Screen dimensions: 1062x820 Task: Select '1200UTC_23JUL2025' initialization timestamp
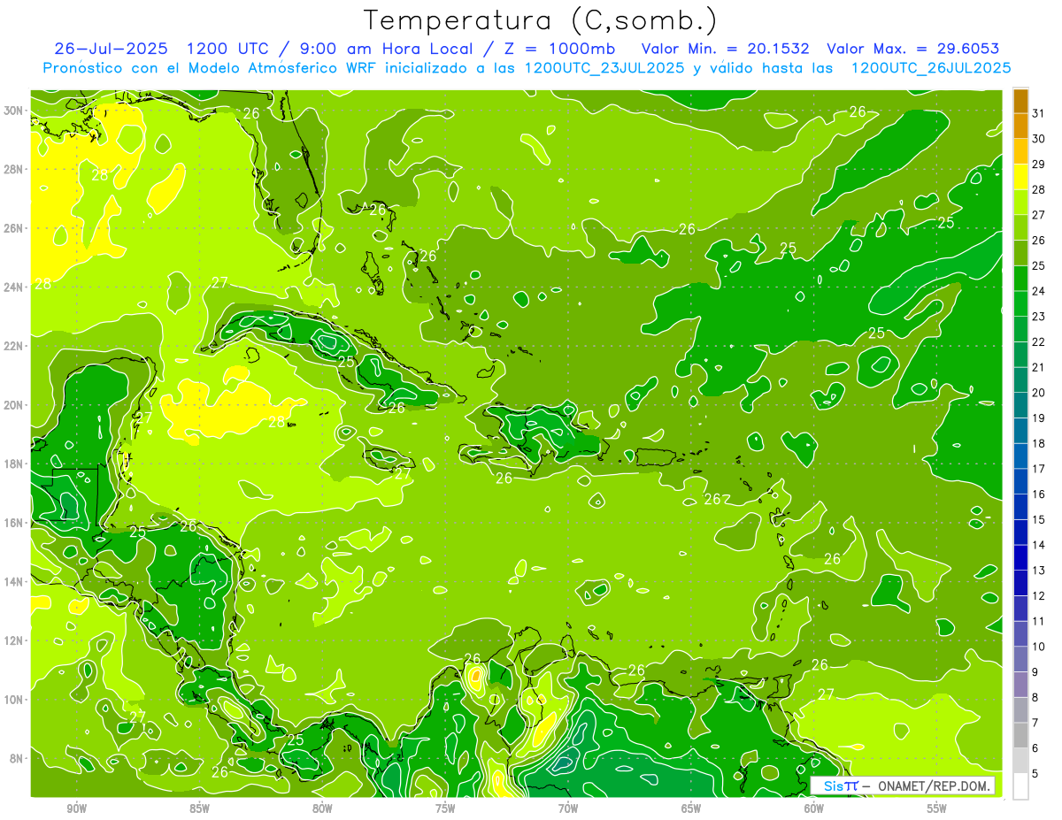(604, 67)
